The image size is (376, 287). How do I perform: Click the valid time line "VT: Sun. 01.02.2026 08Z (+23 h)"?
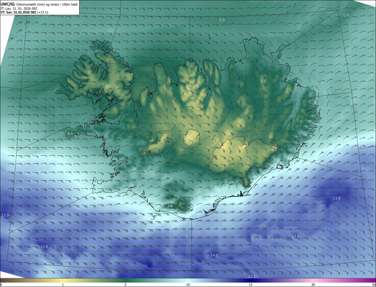click(24, 12)
